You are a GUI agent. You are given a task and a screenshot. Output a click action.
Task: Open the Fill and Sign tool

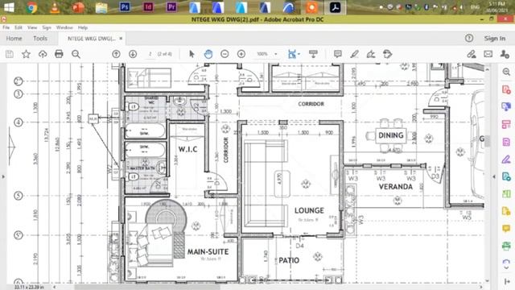pos(371,54)
